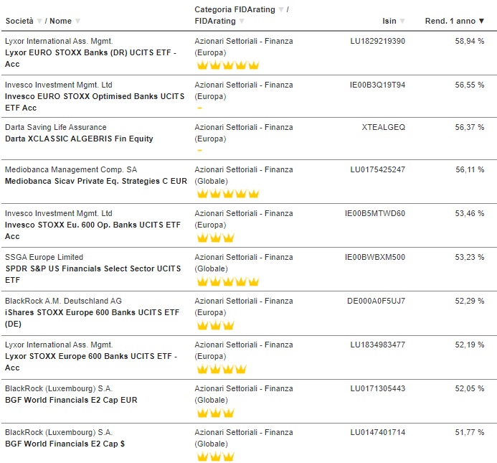
Task: Select ISIN IE00B3Q19T94
Action: pyautogui.click(x=377, y=85)
